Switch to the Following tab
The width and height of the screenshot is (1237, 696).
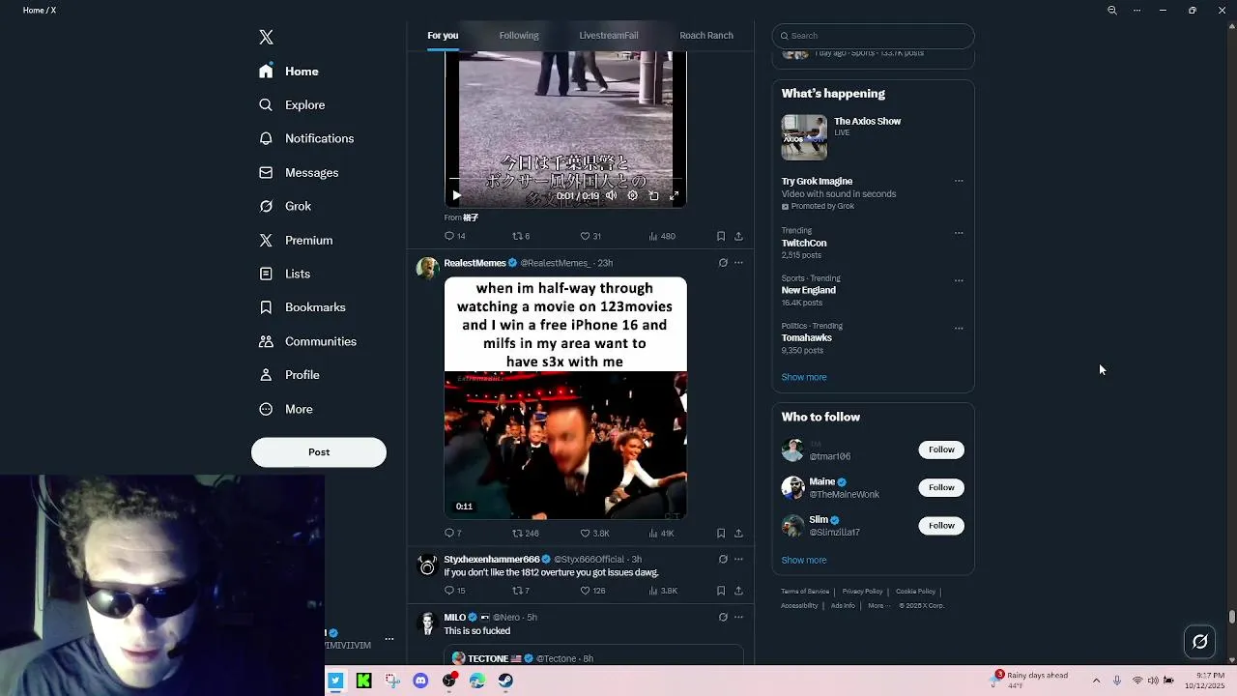point(519,36)
